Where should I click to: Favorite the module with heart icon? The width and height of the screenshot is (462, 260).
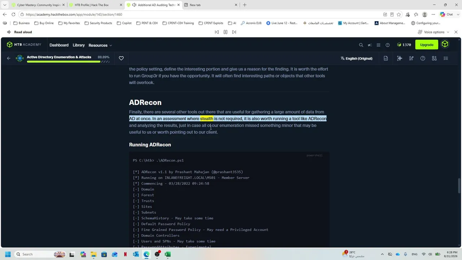(121, 58)
